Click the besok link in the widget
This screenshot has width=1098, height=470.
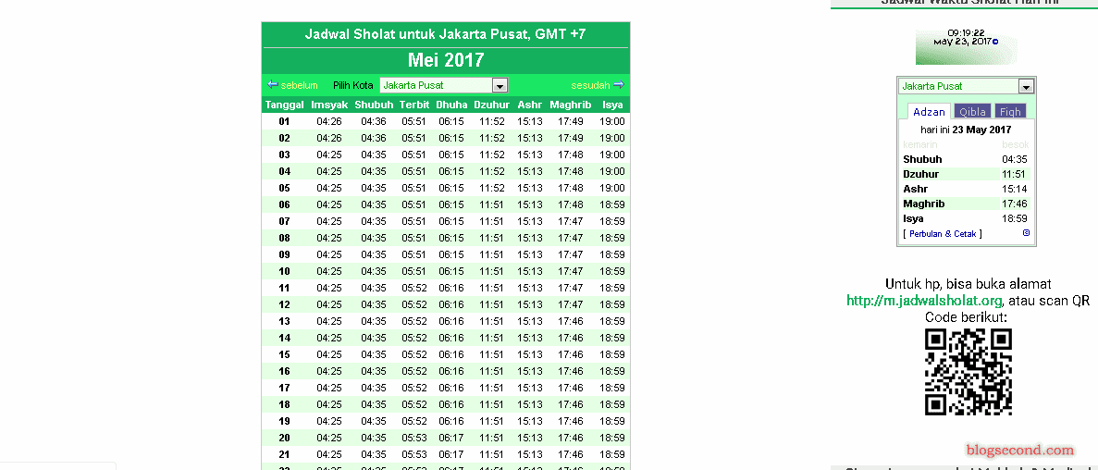(x=1016, y=144)
